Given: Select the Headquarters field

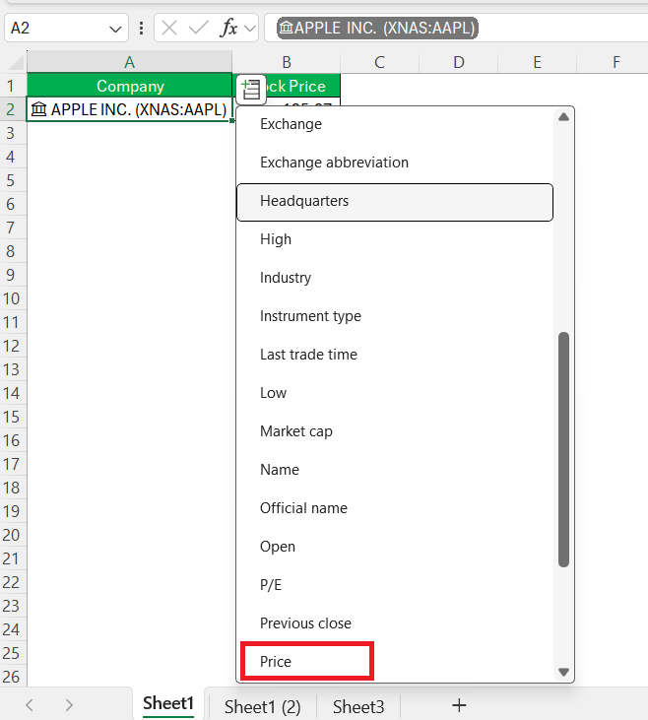Looking at the screenshot, I should pos(395,201).
